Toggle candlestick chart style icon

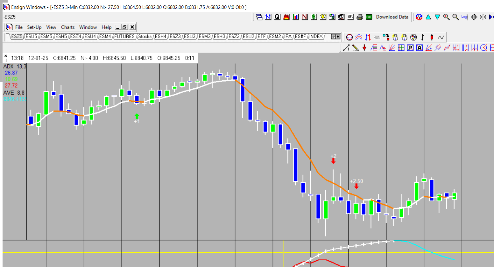coord(432,37)
